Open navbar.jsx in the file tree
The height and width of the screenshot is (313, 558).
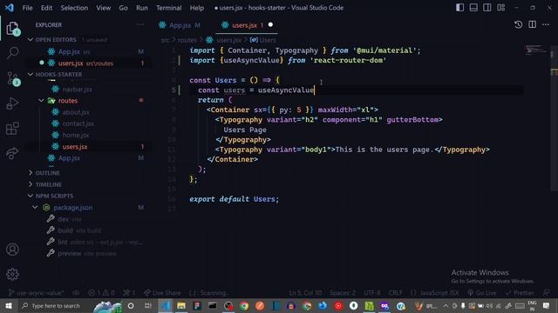click(x=77, y=89)
